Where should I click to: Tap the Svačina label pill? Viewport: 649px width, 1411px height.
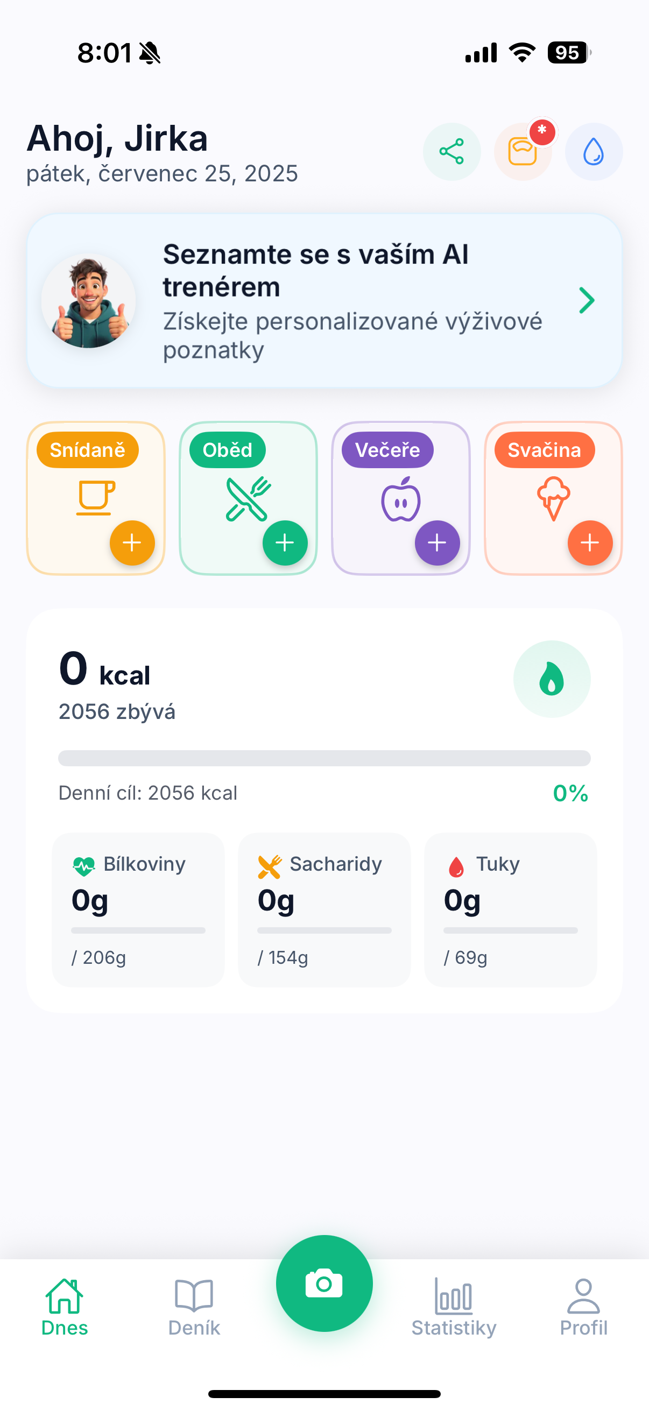click(x=544, y=450)
